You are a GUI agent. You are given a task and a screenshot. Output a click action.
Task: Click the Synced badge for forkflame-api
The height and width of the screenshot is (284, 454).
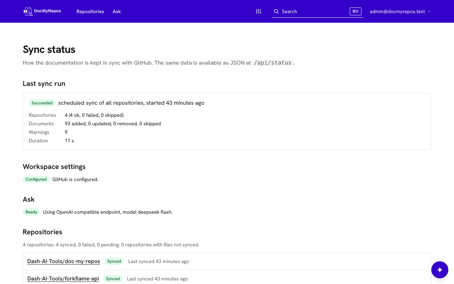113,279
